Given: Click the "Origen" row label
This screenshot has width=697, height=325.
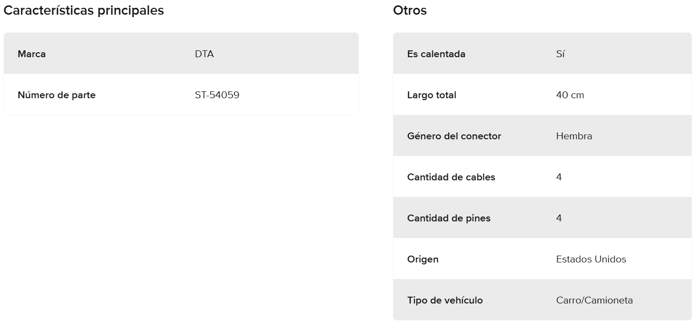Looking at the screenshot, I should coord(423,259).
